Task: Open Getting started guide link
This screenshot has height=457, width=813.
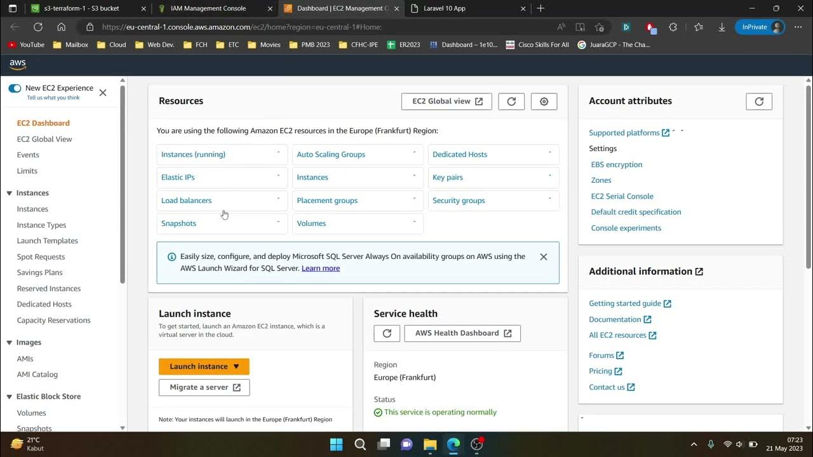Action: (x=630, y=304)
